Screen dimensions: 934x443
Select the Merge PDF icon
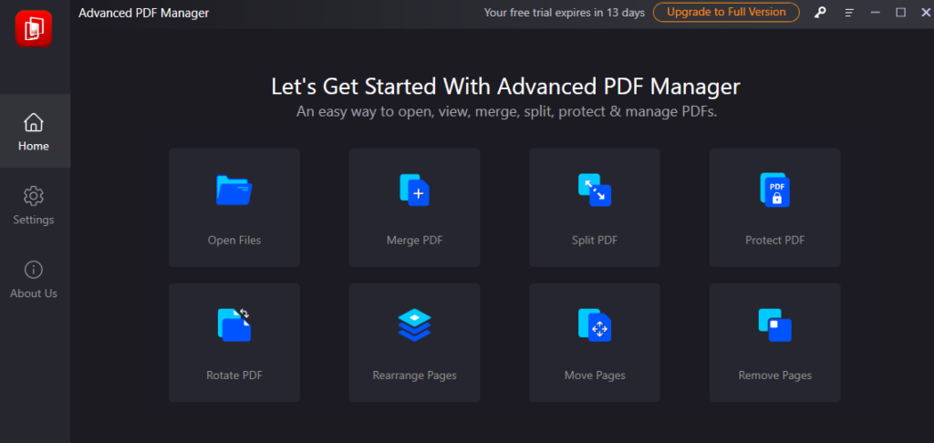point(415,190)
